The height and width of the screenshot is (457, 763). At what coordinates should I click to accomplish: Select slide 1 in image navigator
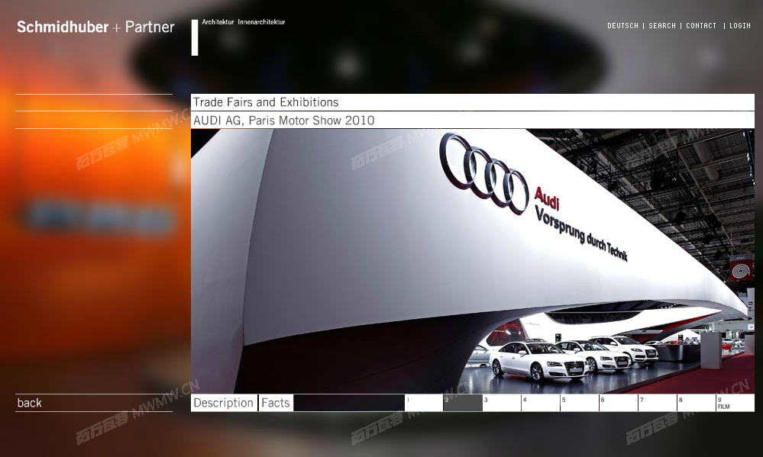(424, 403)
